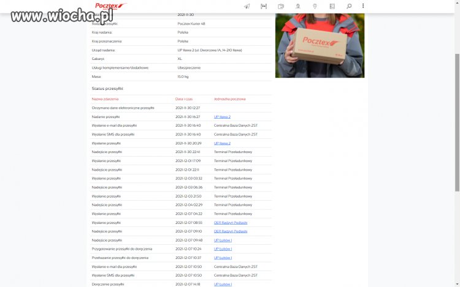Open UP Iława 2 link in Nadanie przesyłki row
This screenshot has width=460, height=287.
pyautogui.click(x=222, y=117)
